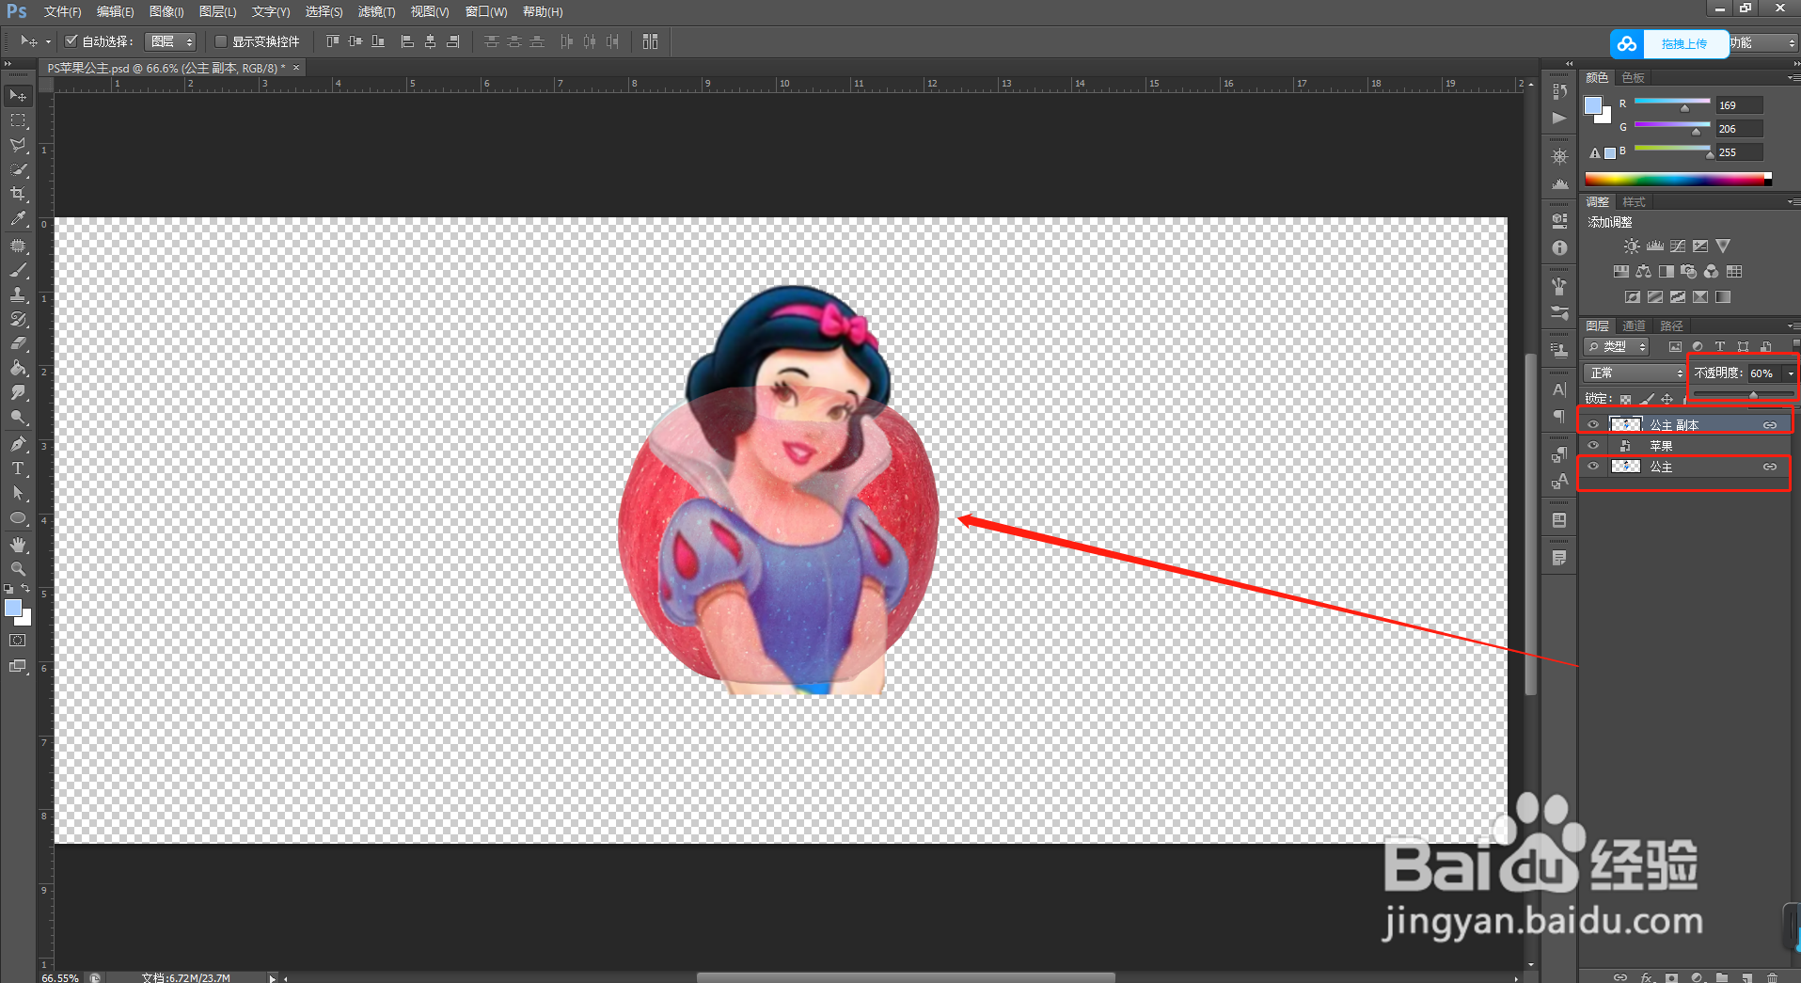Switch to the 通道 tab
This screenshot has width=1801, height=983.
1634,325
